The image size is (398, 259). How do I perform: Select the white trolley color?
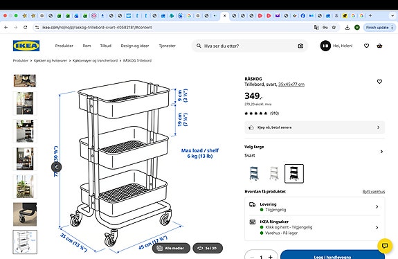[274, 173]
